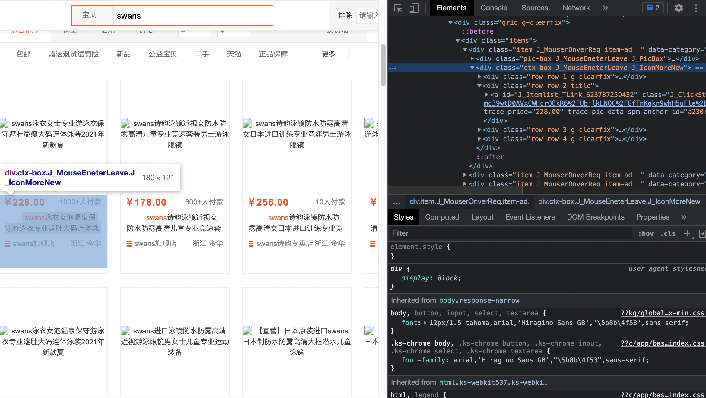706x398 pixels.
Task: Filter by 赠送退货运费险
Action: coord(74,54)
